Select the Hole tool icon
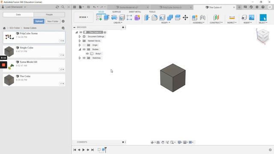 click(122, 18)
